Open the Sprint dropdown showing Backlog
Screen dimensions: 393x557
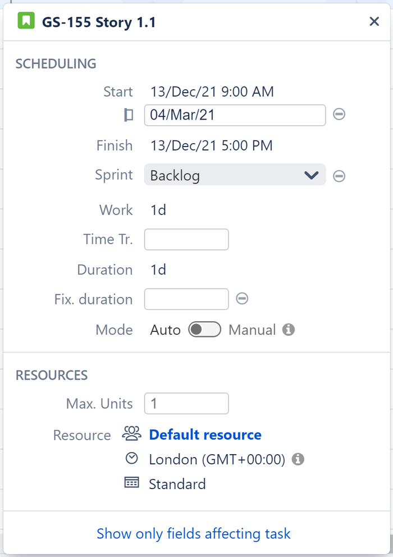point(235,175)
